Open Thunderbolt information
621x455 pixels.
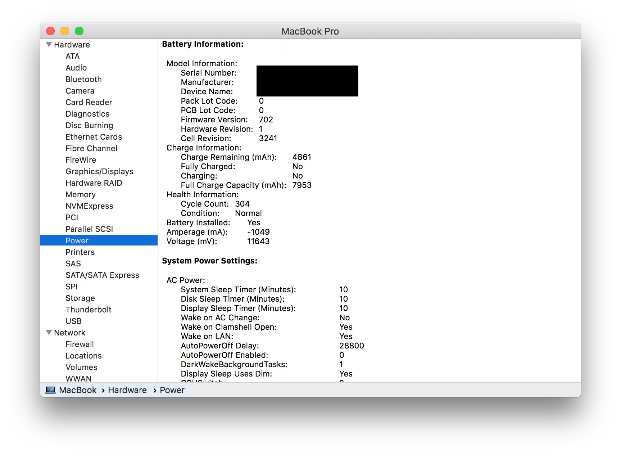(89, 310)
